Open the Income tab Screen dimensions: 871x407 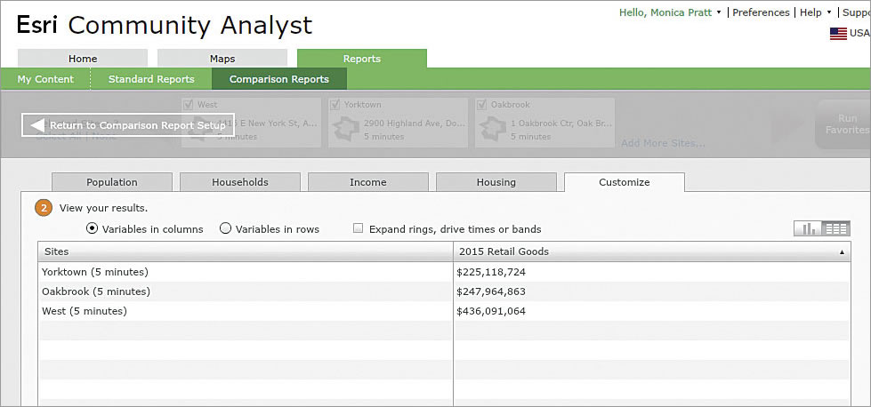(x=367, y=182)
